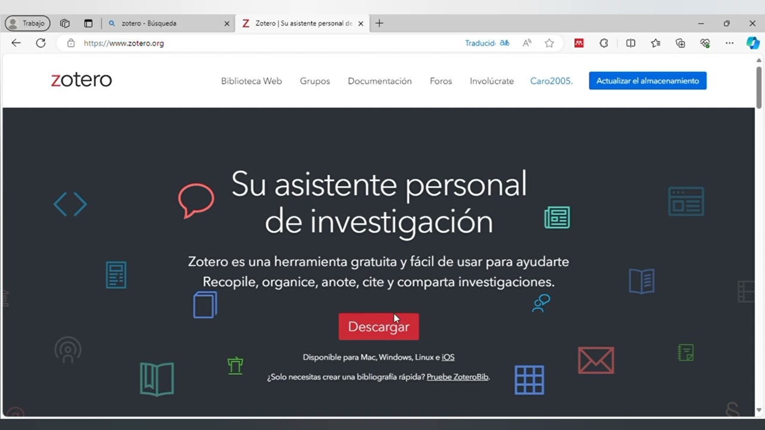765x430 pixels.
Task: Reload the page with refresh icon
Action: 41,43
